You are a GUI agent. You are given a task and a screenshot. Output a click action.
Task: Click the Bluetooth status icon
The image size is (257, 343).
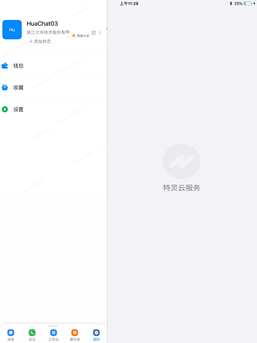pos(231,4)
